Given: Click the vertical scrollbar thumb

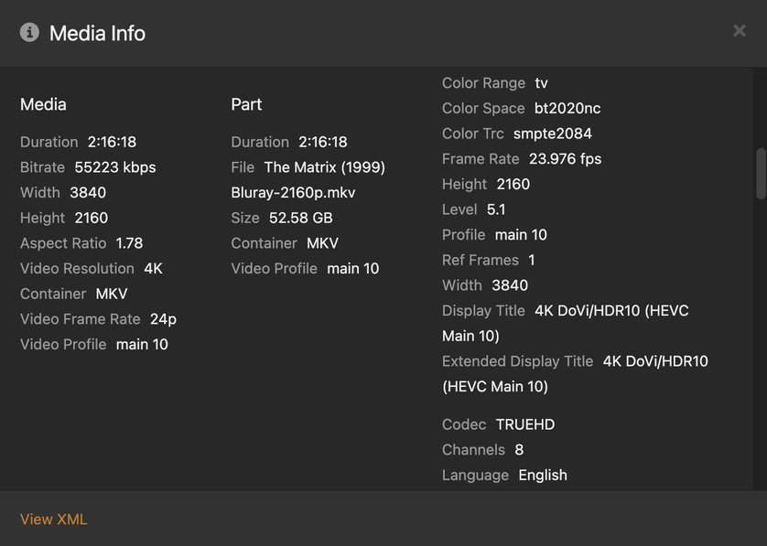Looking at the screenshot, I should pos(761,174).
